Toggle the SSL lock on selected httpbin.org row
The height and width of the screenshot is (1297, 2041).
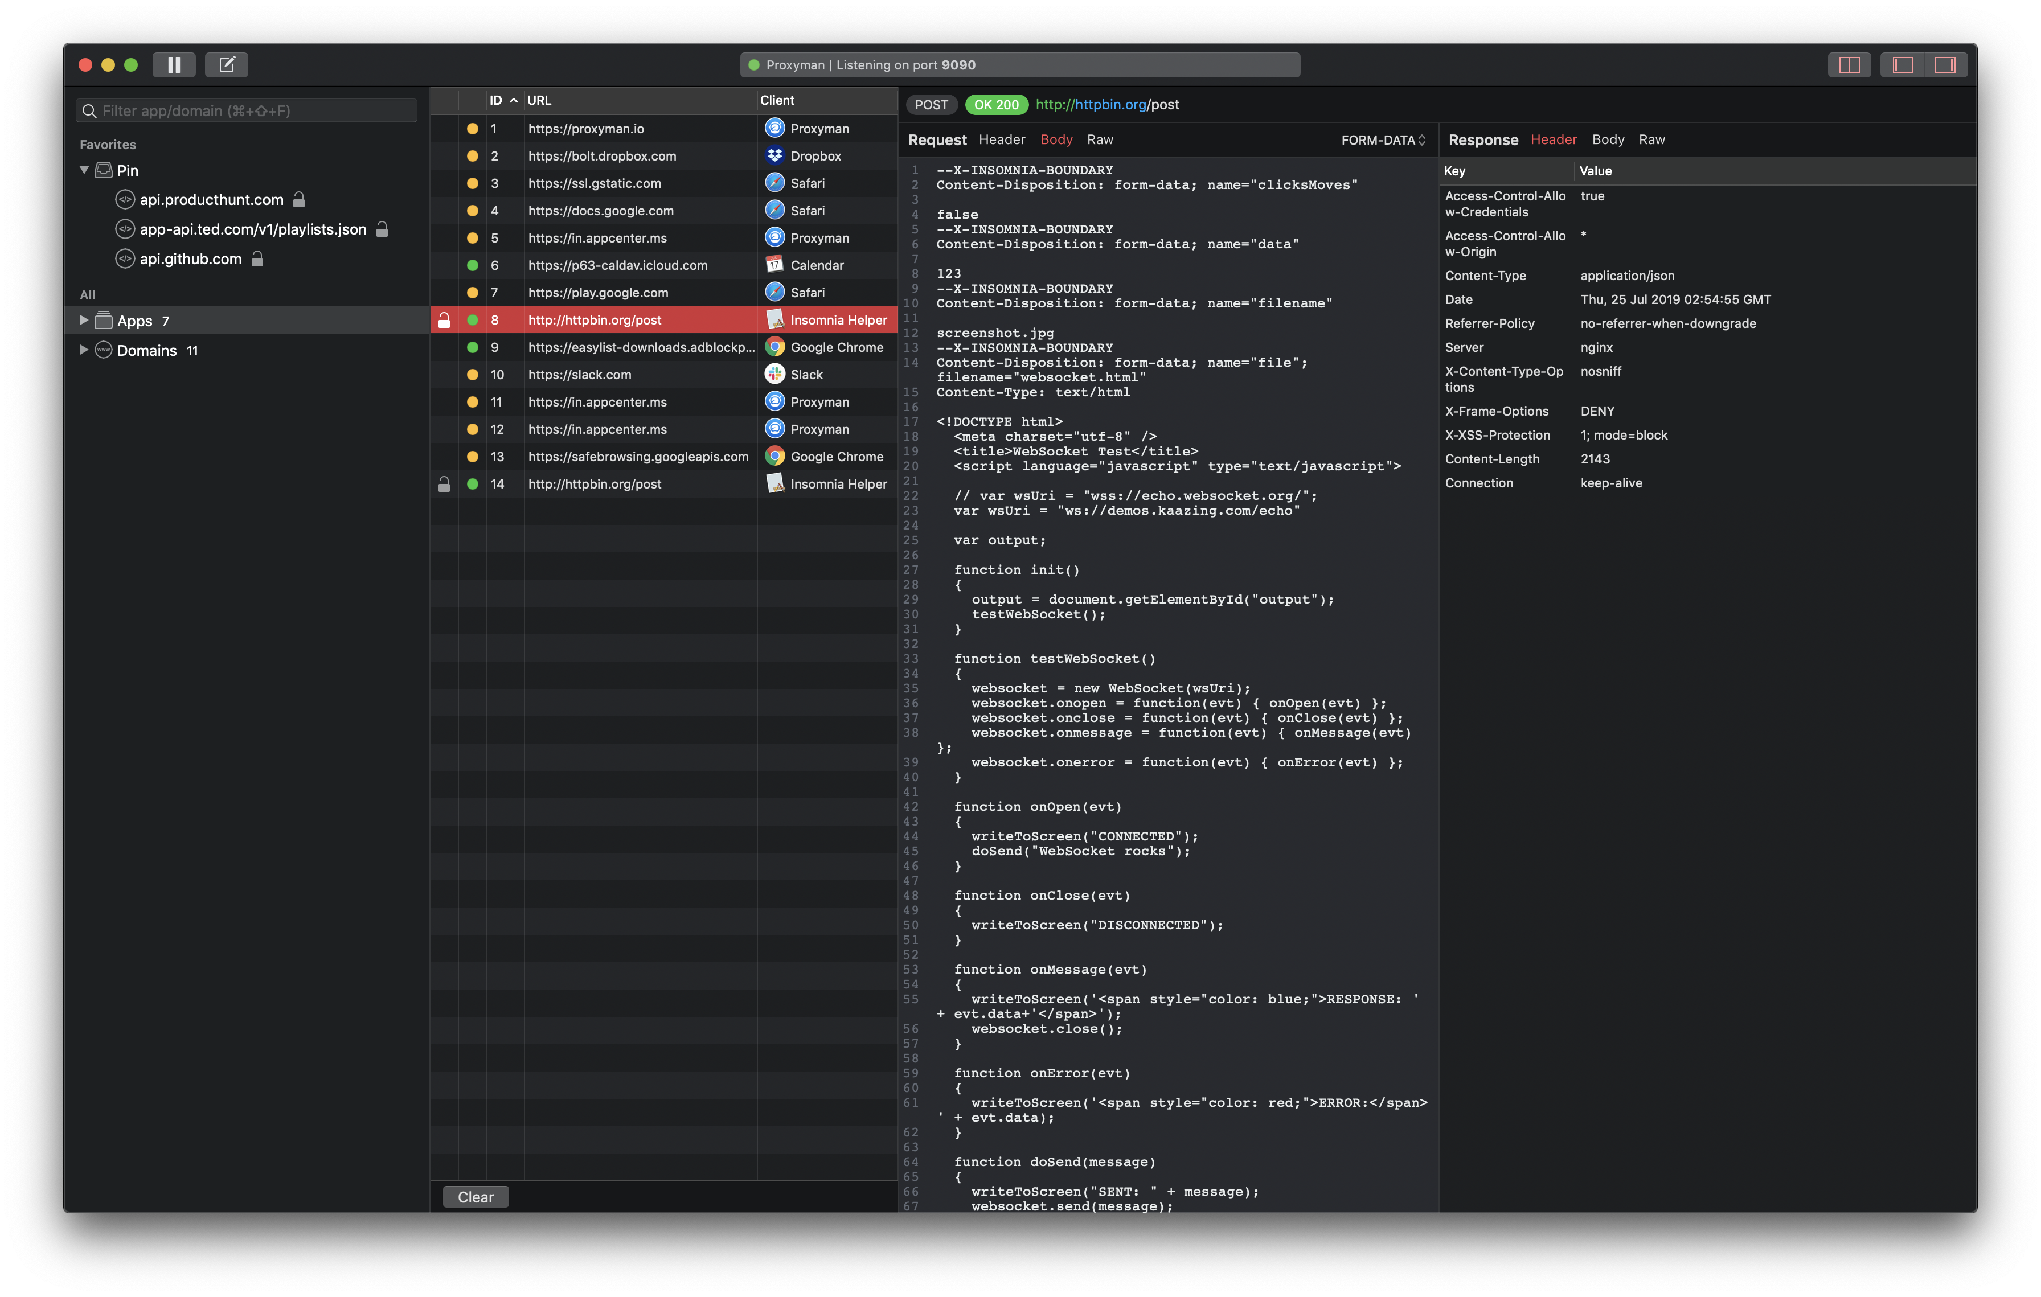(444, 319)
